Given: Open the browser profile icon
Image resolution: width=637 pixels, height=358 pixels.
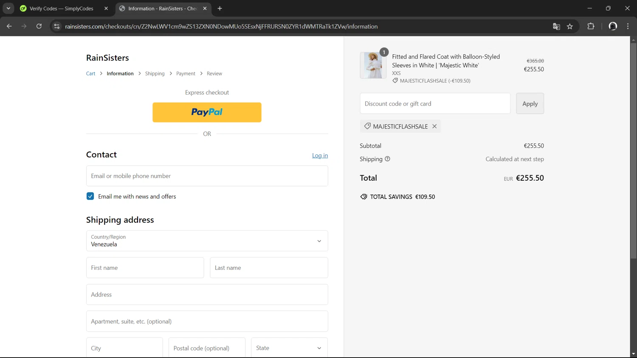Looking at the screenshot, I should click(x=613, y=26).
